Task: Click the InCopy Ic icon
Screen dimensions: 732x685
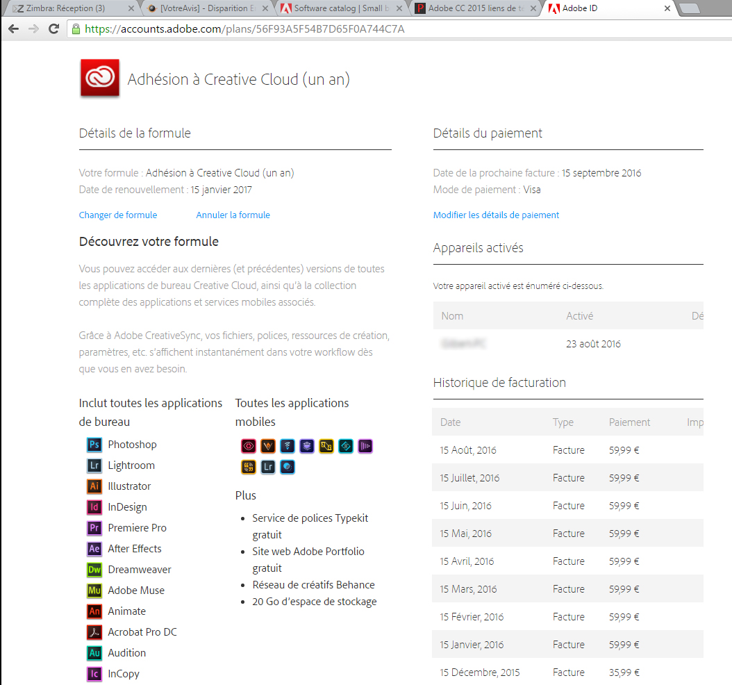Action: 94,674
